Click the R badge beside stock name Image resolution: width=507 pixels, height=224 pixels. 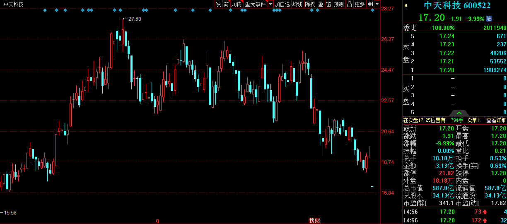[x=406, y=5]
